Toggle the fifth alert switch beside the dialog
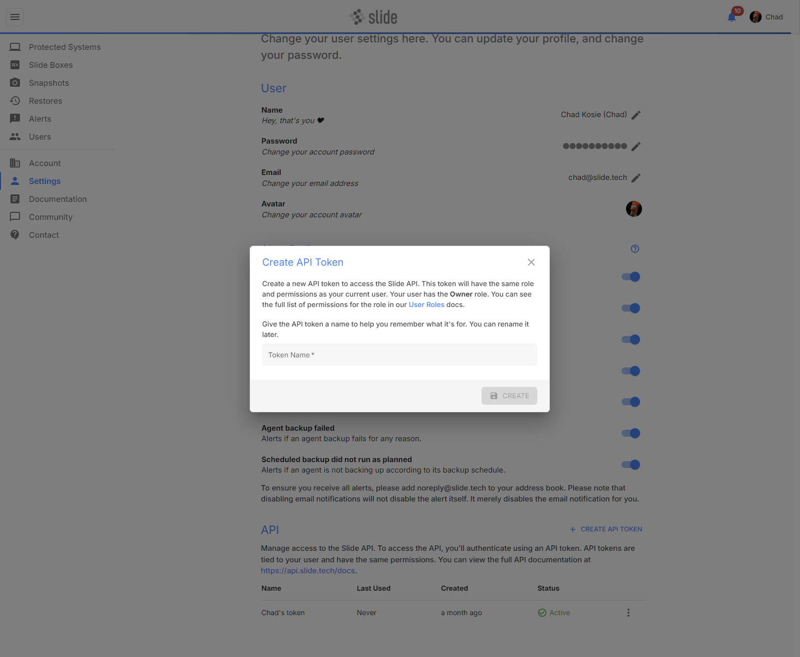This screenshot has width=800, height=657. tap(631, 402)
